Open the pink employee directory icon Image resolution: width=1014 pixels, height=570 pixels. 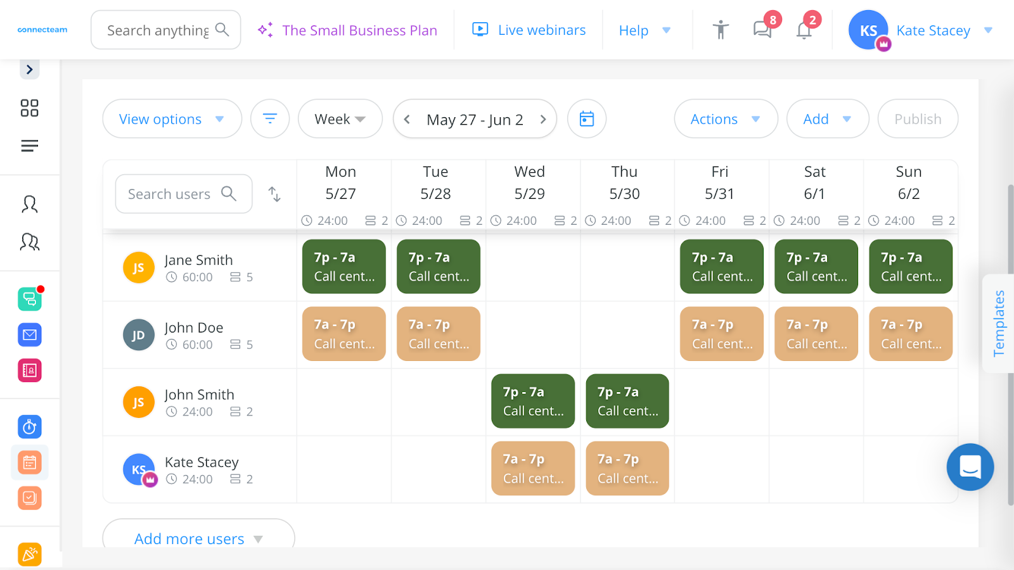[29, 370]
